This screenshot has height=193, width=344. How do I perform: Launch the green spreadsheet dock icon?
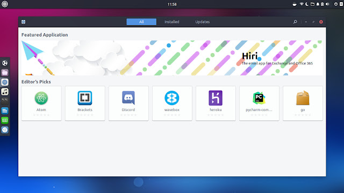(5, 120)
